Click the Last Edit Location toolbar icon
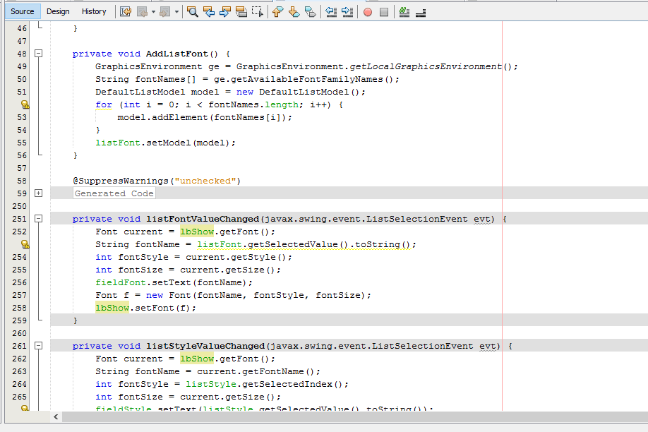648x432 pixels. pos(124,11)
